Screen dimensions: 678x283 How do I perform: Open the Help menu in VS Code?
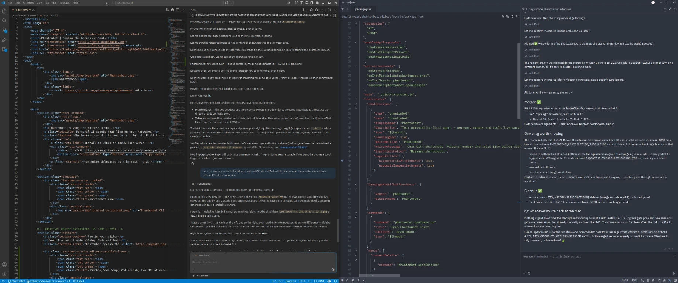tap(75, 3)
